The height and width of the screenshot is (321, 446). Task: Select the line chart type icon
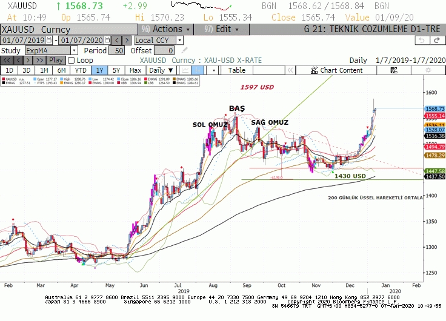pos(185,70)
